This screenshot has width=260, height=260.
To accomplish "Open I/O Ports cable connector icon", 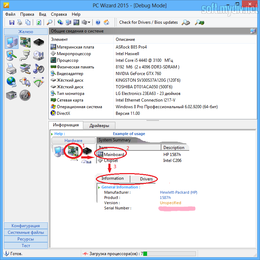I will (x=25, y=55).
